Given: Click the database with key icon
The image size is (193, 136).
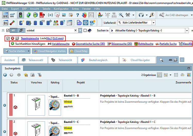Looking at the screenshot, I should point(22,23).
